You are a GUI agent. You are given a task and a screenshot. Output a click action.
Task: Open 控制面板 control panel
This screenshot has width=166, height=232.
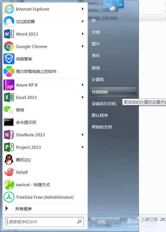pyautogui.click(x=113, y=92)
